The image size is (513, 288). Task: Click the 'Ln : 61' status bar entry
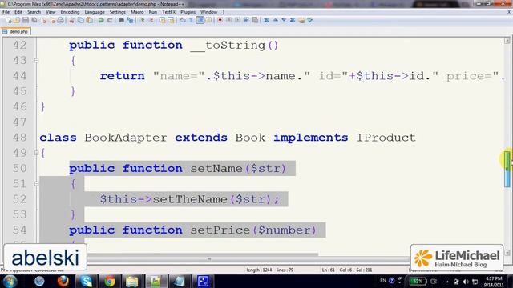328,270
